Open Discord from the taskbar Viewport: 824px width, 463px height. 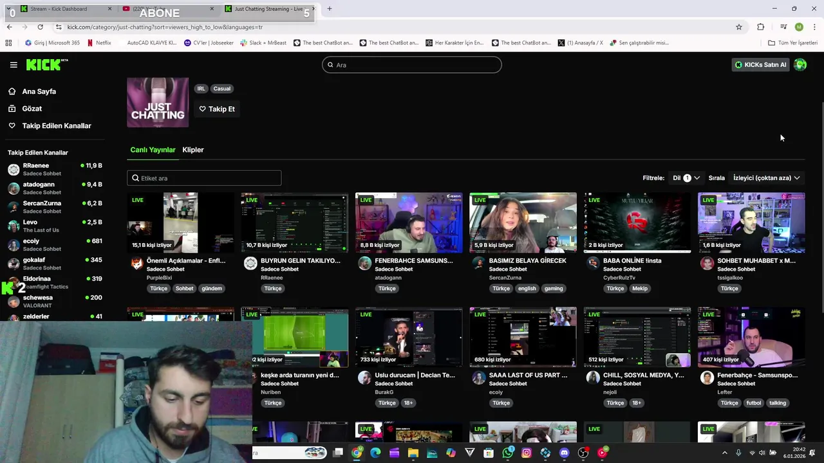(565, 453)
